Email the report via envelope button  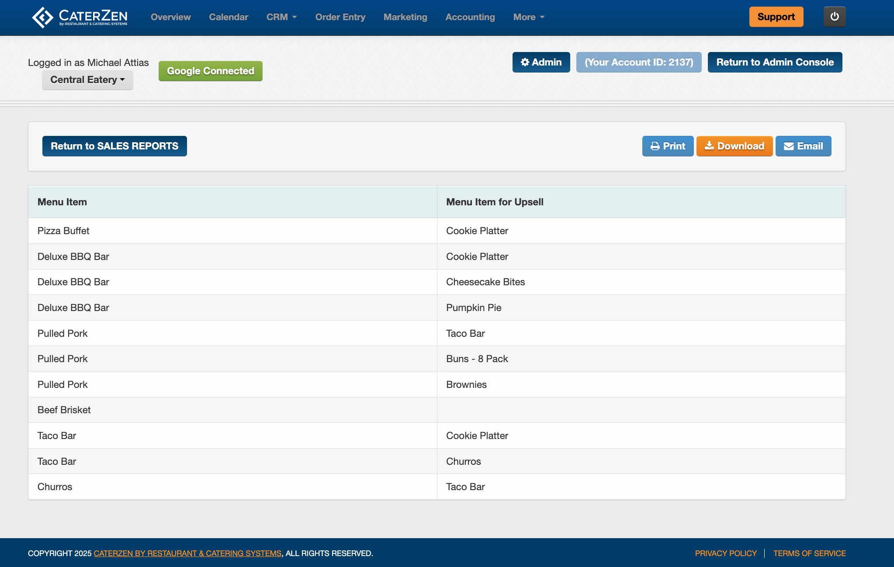[803, 146]
